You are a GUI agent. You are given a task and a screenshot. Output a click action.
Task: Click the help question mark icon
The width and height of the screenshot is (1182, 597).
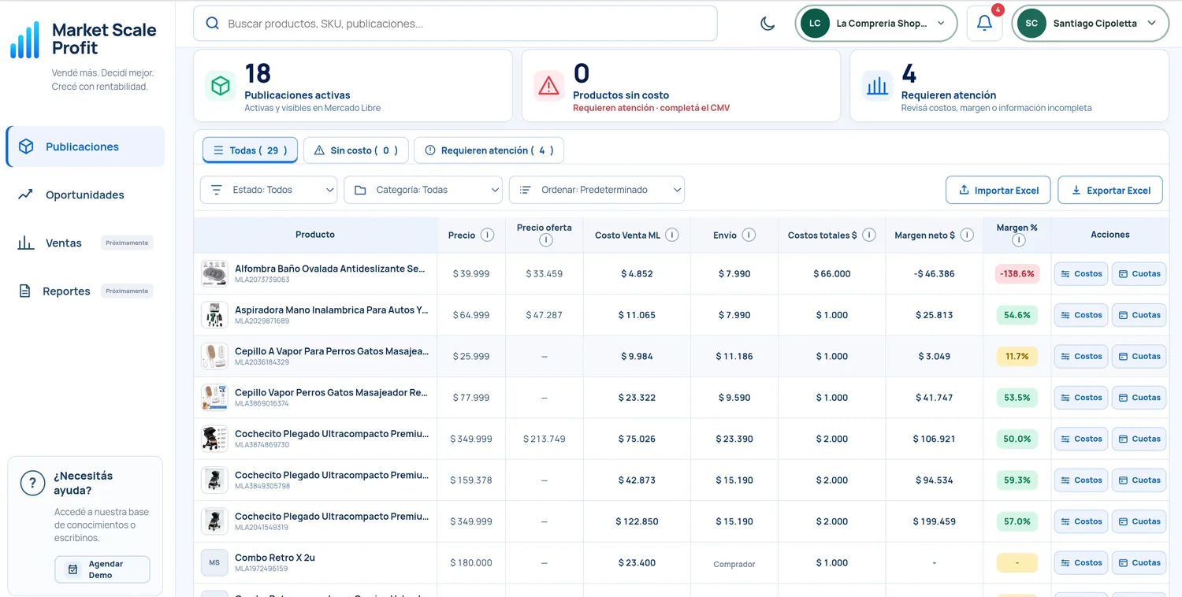pos(32,483)
